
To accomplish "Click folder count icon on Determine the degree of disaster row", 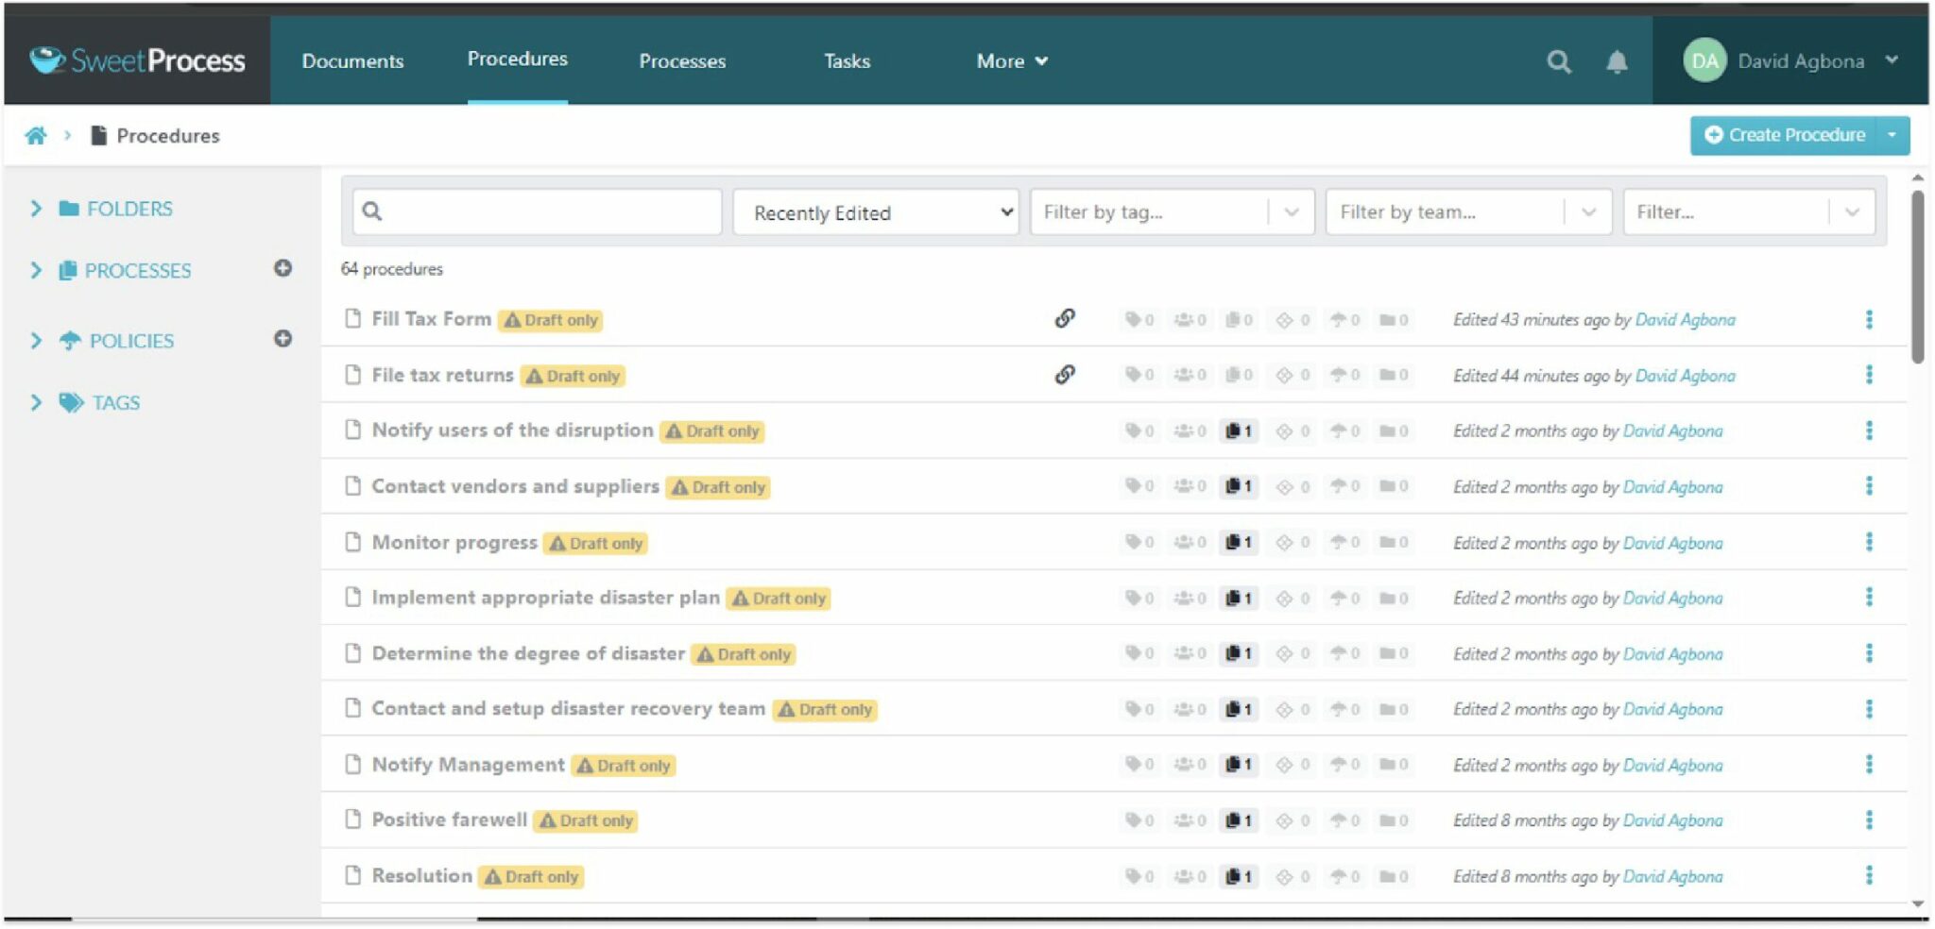I will tap(1394, 653).
